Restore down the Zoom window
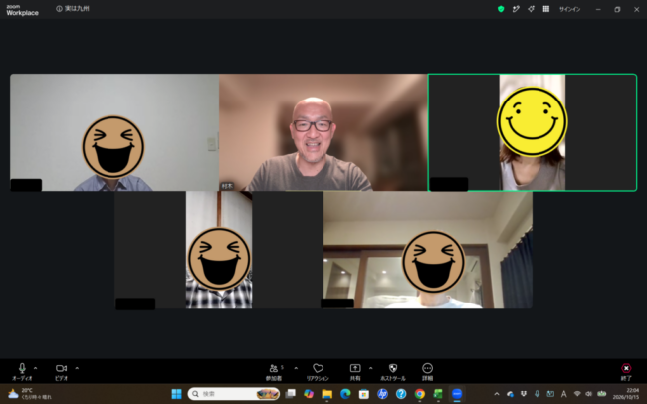The height and width of the screenshot is (404, 647). tap(617, 9)
